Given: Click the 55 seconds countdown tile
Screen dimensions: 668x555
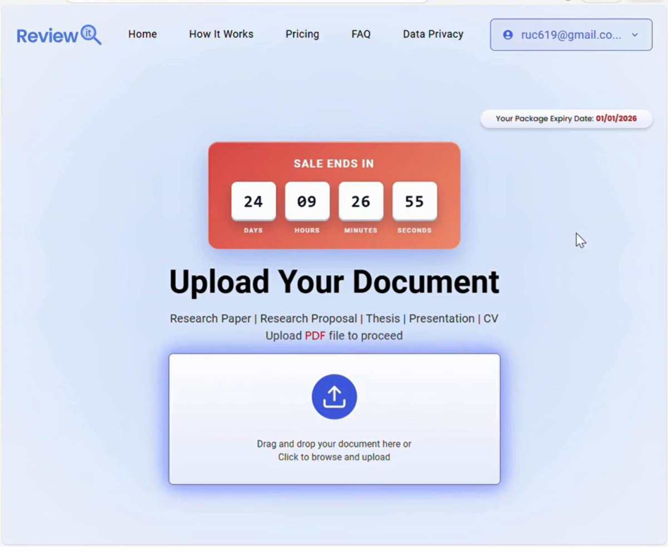Looking at the screenshot, I should (415, 201).
